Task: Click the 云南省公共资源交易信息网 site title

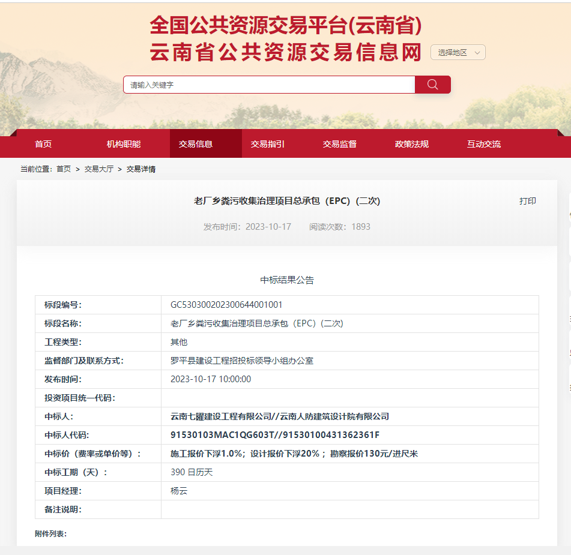Action: coord(286,52)
